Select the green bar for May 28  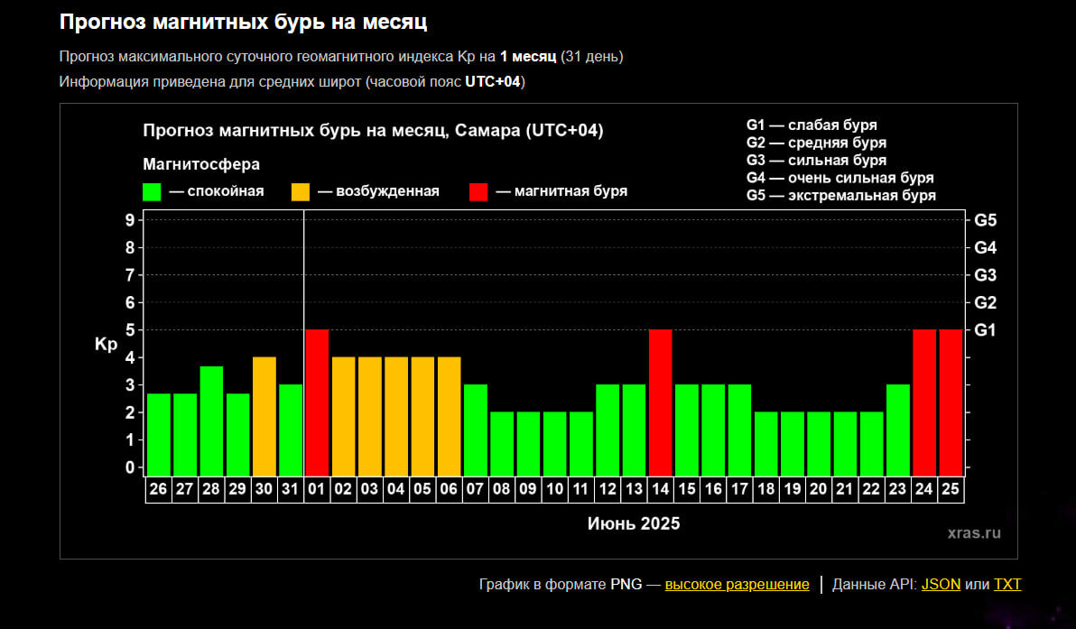(x=211, y=421)
